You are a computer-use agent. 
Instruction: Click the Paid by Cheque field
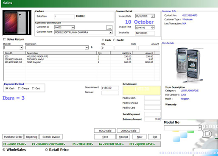click(x=152, y=103)
